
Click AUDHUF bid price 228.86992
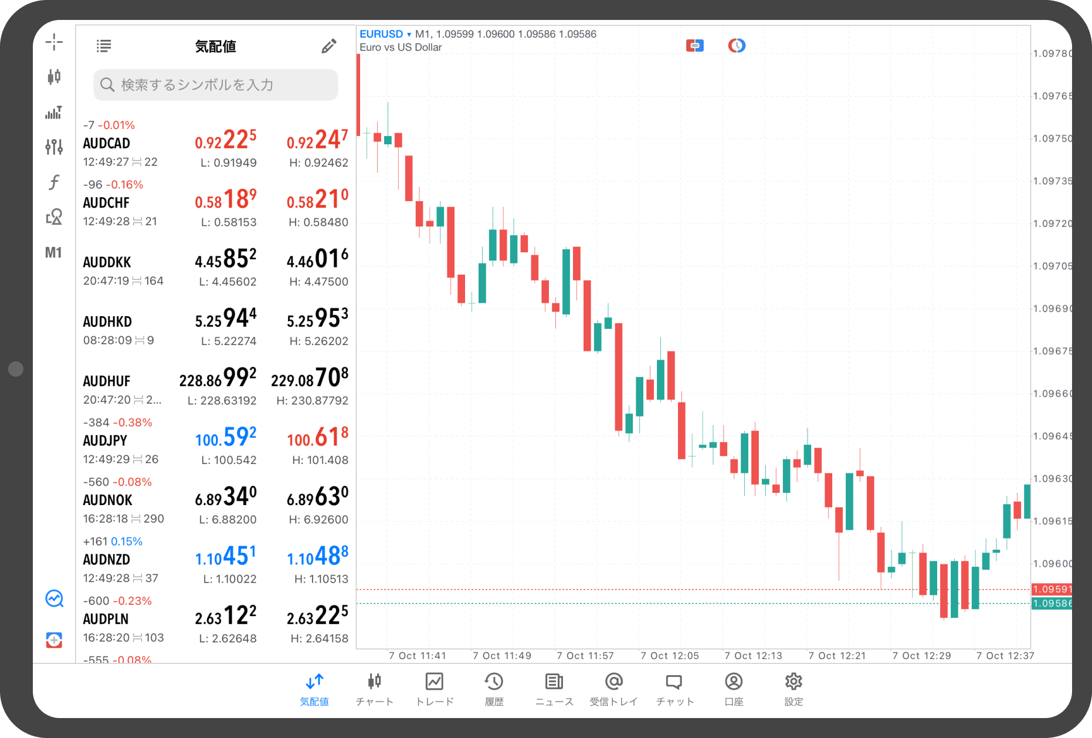pos(218,378)
